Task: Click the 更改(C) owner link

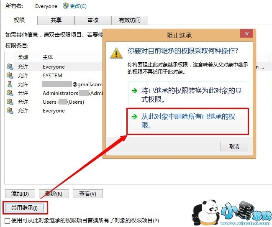Action: tap(78, 6)
